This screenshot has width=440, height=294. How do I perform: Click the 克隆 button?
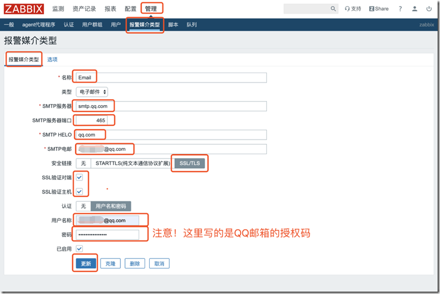coord(111,264)
